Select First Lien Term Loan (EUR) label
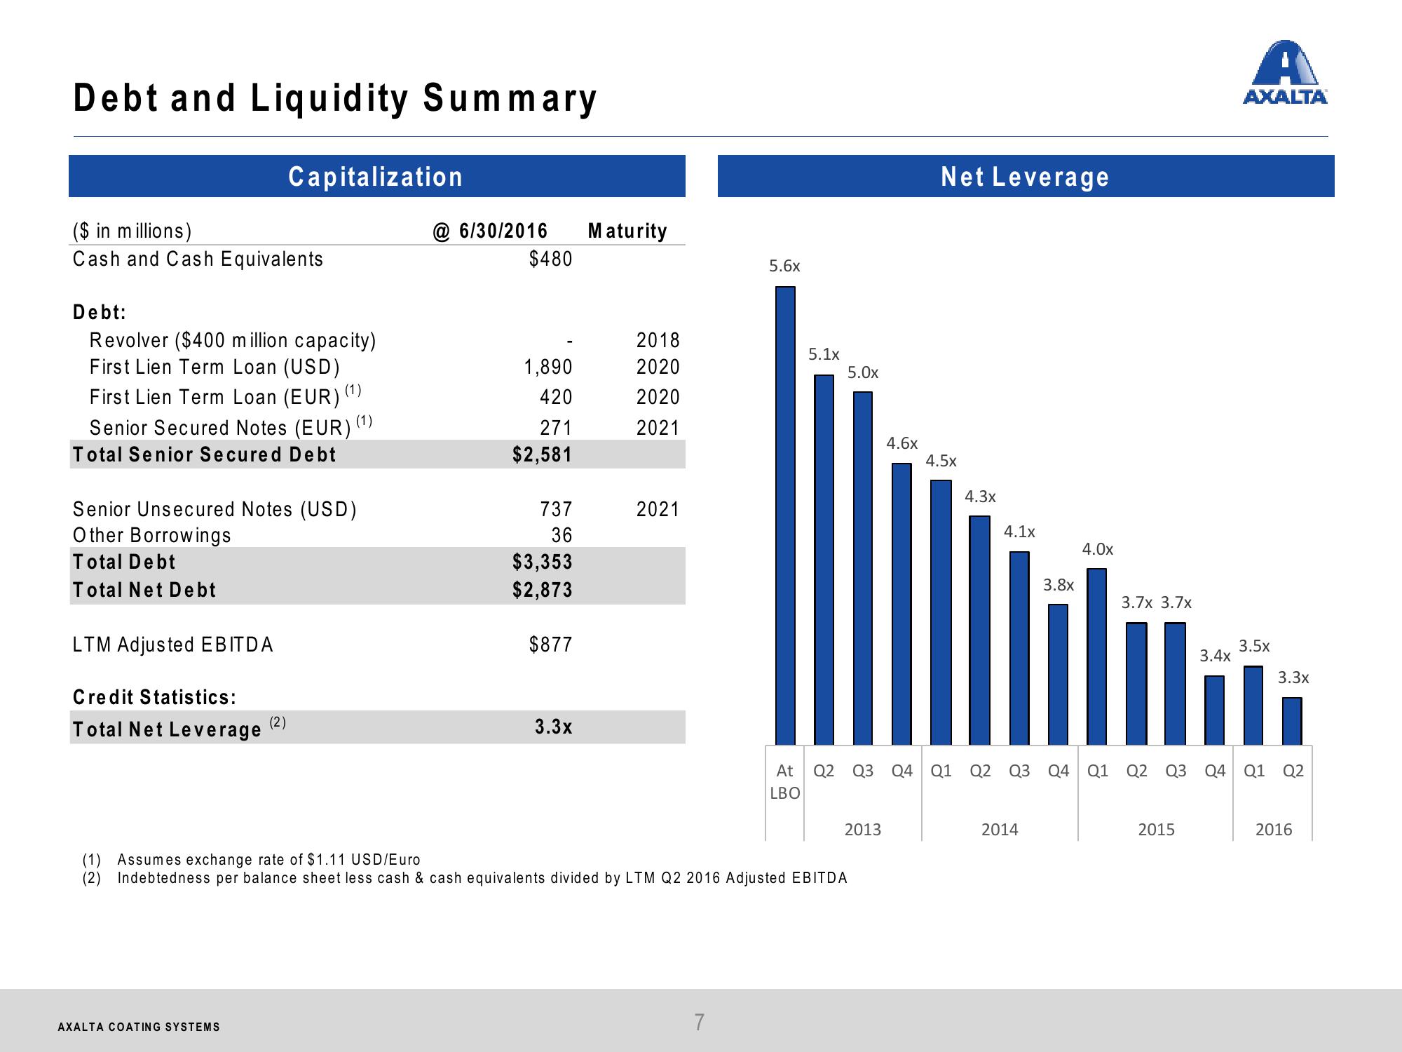1402x1052 pixels. [x=225, y=396]
